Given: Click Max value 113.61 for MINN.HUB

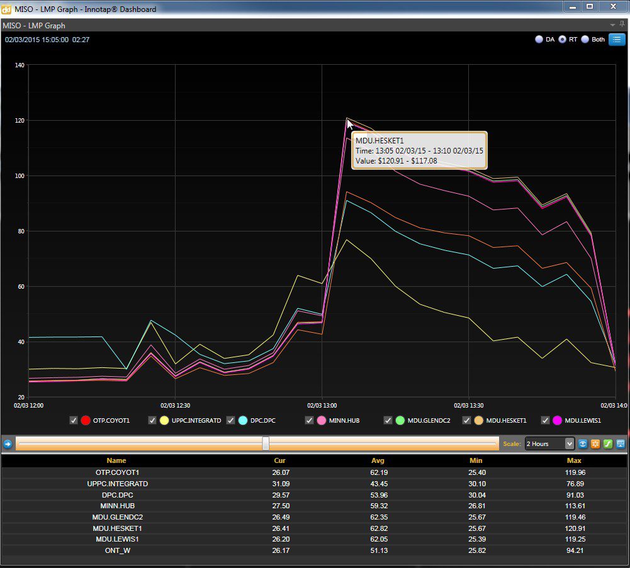Looking at the screenshot, I should (575, 506).
